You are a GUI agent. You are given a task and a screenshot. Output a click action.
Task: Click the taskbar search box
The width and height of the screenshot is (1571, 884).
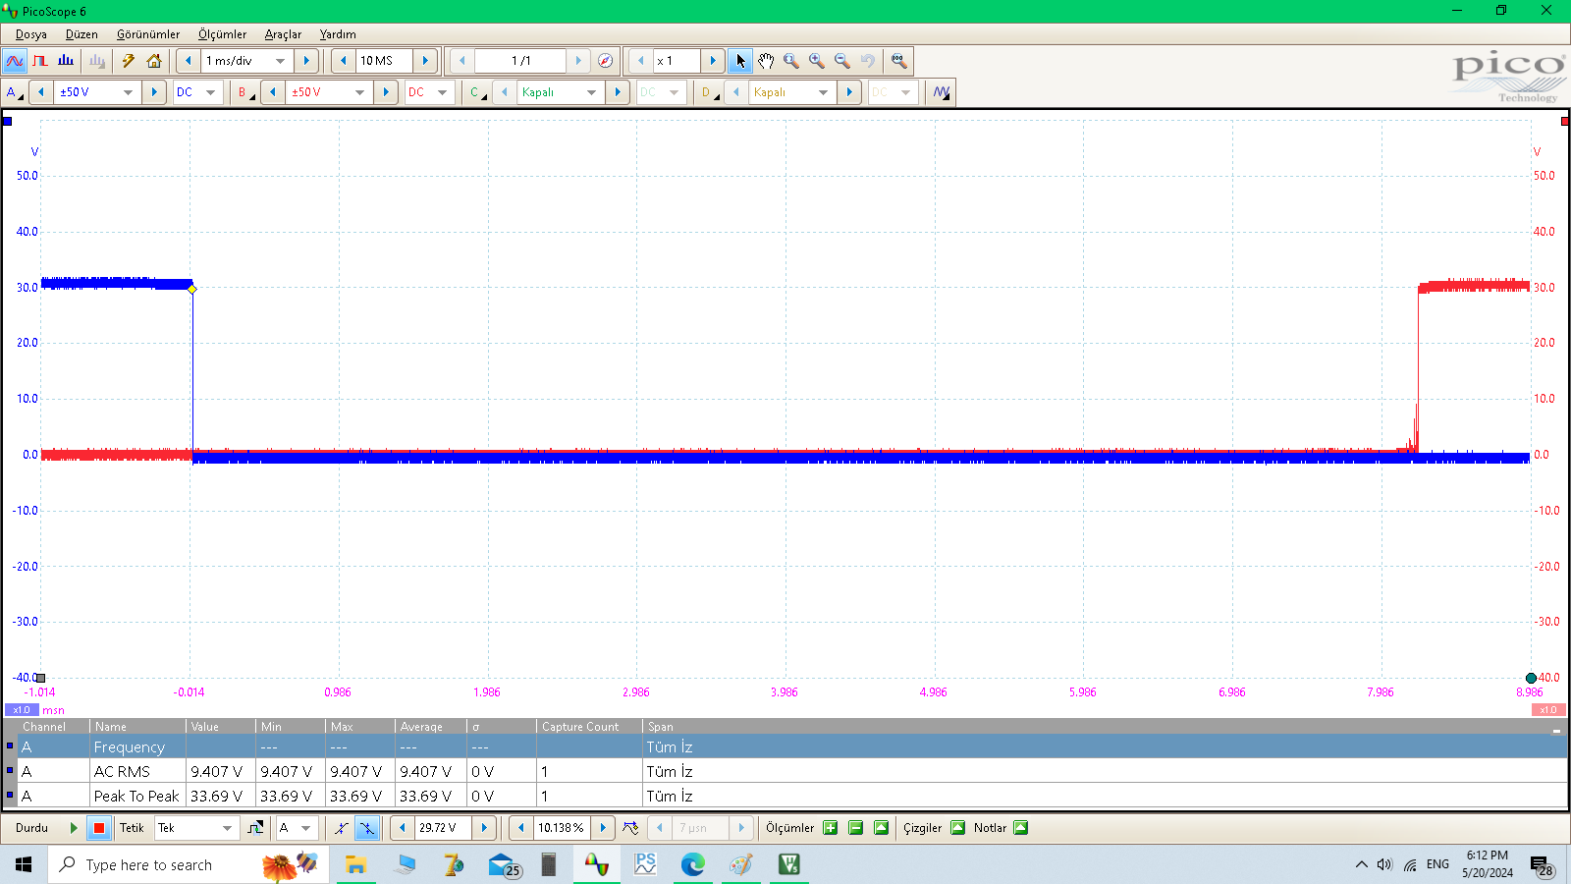coord(187,864)
